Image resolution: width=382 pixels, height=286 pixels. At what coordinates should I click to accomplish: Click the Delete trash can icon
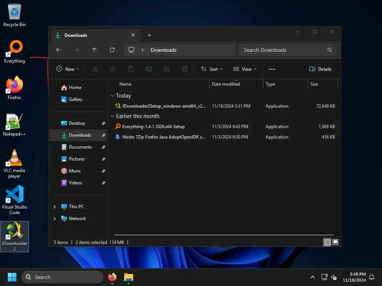[x=185, y=69]
